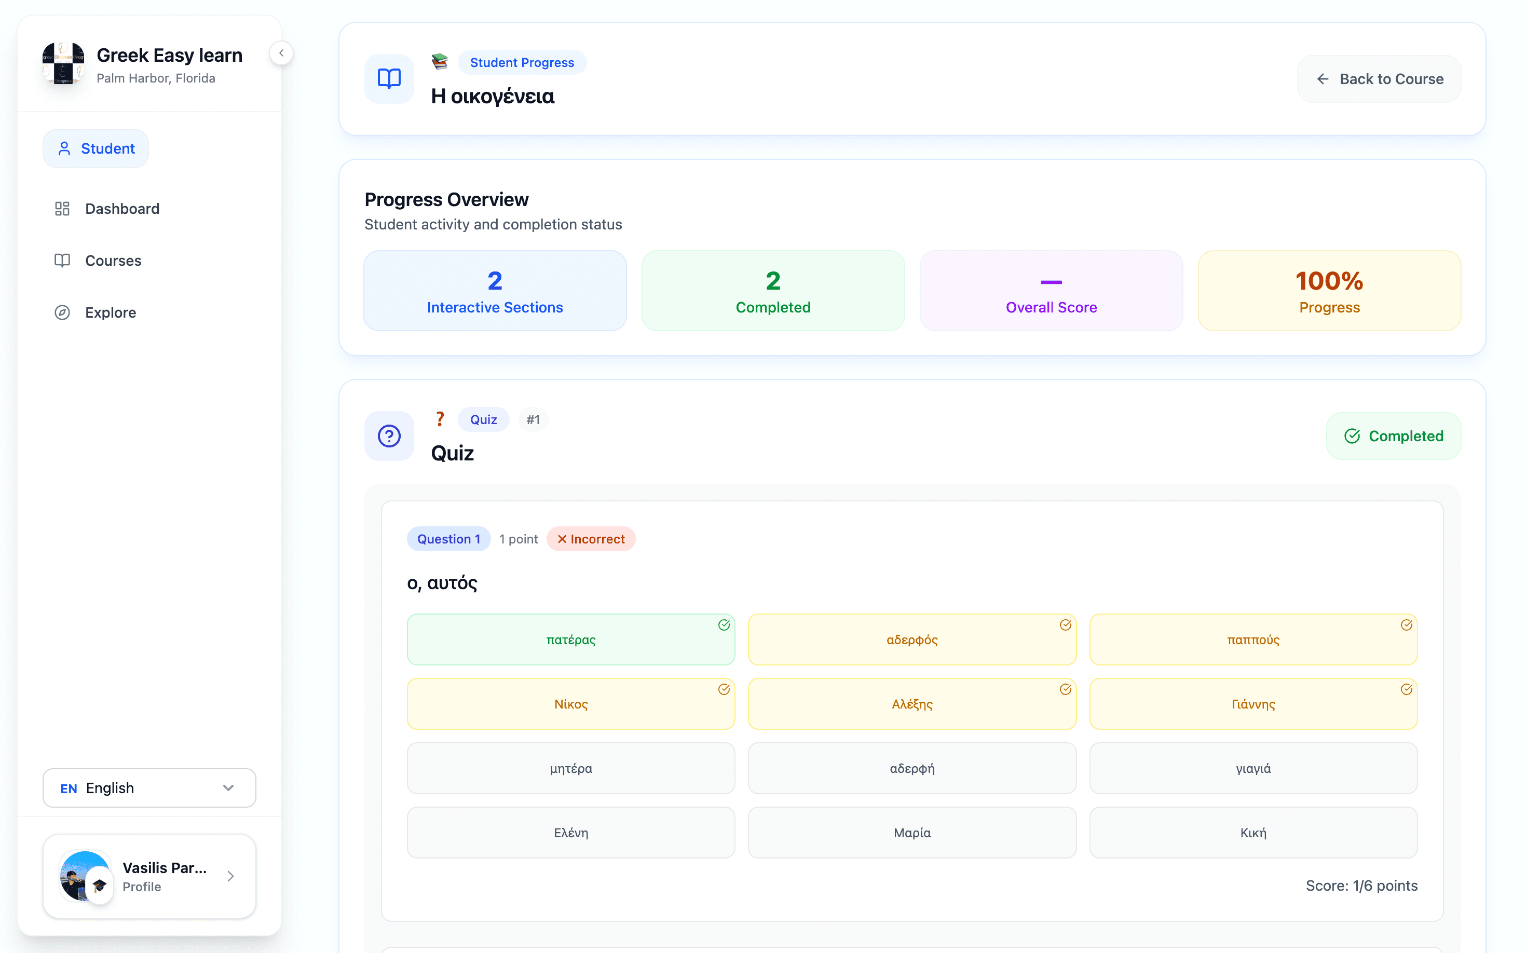Viewport: 1526px width, 953px height.
Task: Click the Greek Easy learn logo
Action: click(63, 63)
